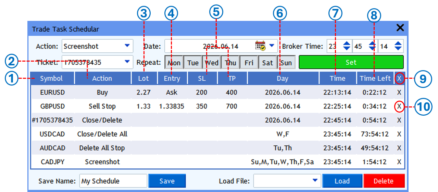
Task: Select the #1705378435 ticket cell
Action: click(x=52, y=120)
